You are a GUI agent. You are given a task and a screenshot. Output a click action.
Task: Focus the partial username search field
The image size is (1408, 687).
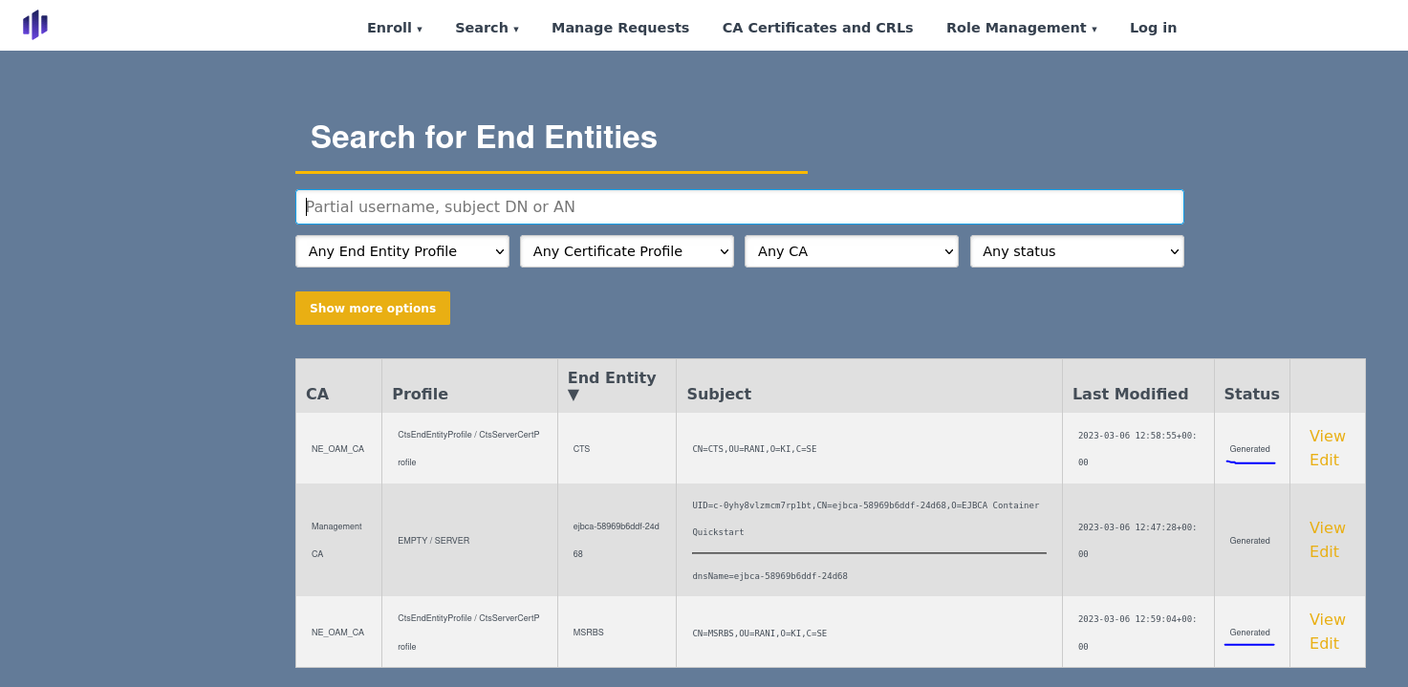click(x=740, y=206)
